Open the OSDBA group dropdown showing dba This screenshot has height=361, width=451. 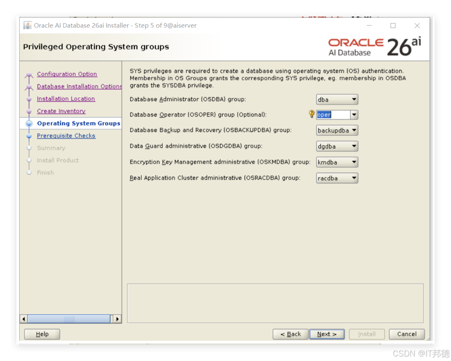point(337,100)
